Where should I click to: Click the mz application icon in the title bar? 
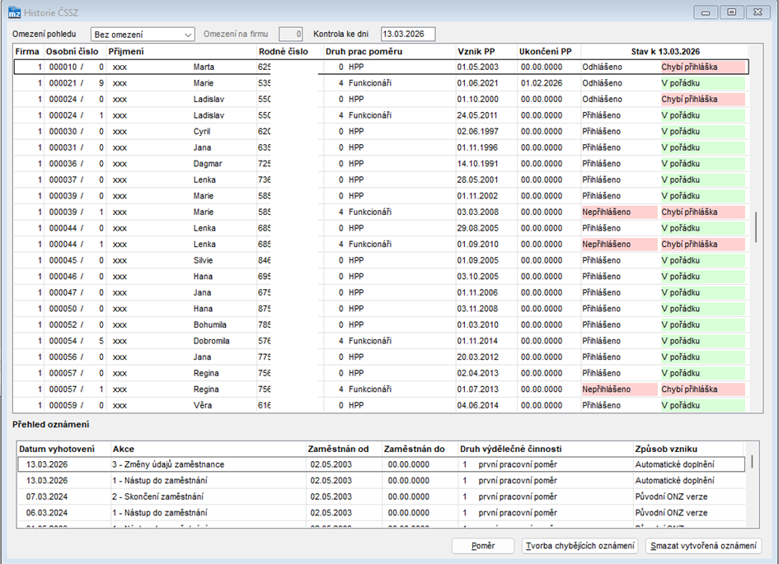click(x=14, y=12)
